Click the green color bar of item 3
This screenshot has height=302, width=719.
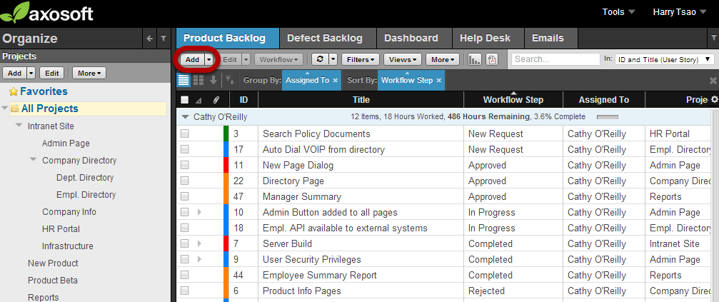tap(226, 134)
